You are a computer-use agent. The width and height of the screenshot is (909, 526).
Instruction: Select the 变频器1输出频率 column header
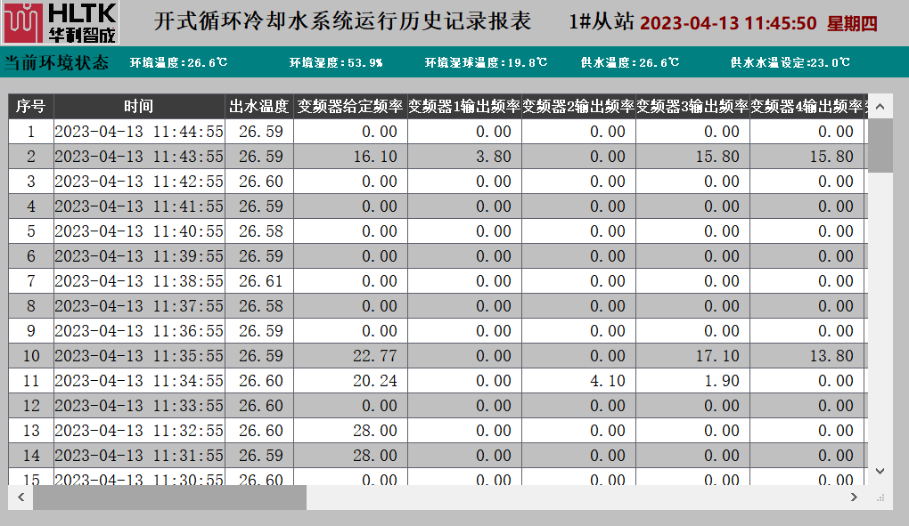(x=464, y=107)
